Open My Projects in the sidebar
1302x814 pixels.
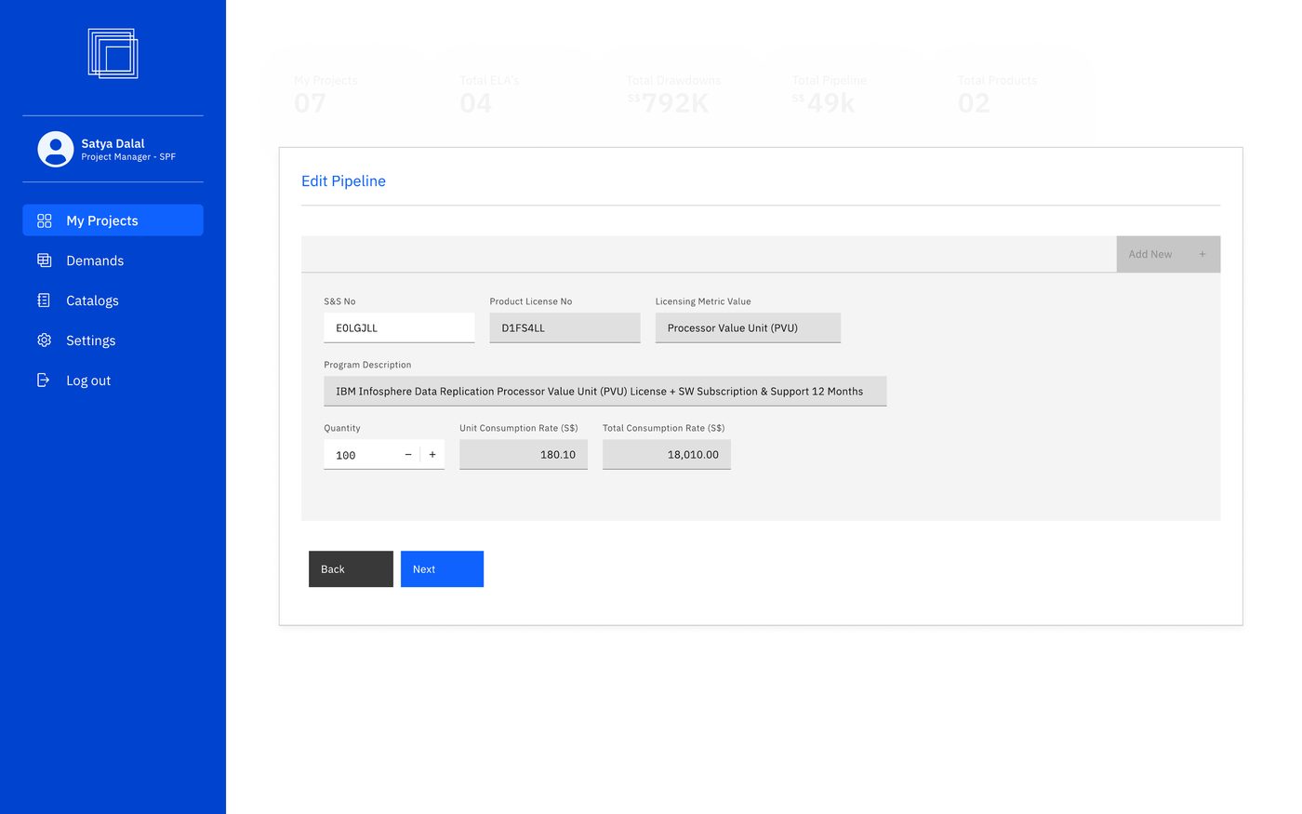(113, 220)
